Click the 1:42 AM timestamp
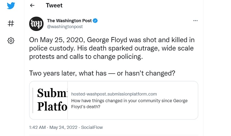The image size is (231, 136). coord(38,127)
